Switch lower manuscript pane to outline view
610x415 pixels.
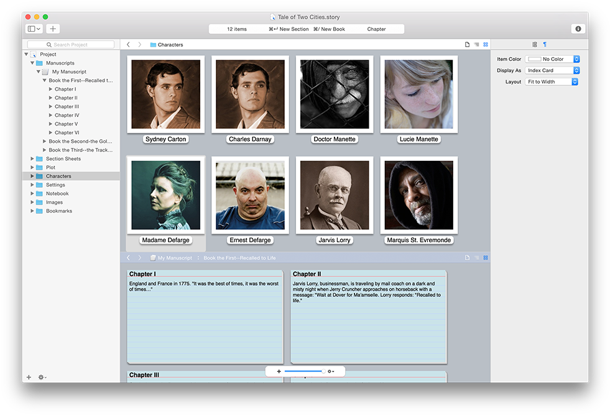click(x=476, y=258)
